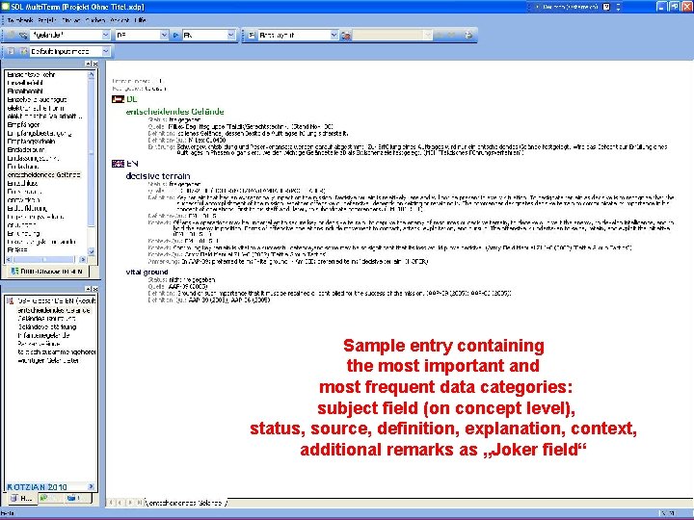
Task: Select Infanteriegelände in the hitlist
Action: (x=43, y=336)
